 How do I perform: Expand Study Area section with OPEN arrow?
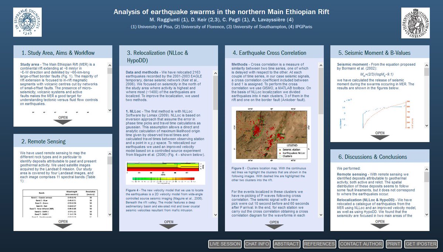pyautogui.click(x=63, y=120)
